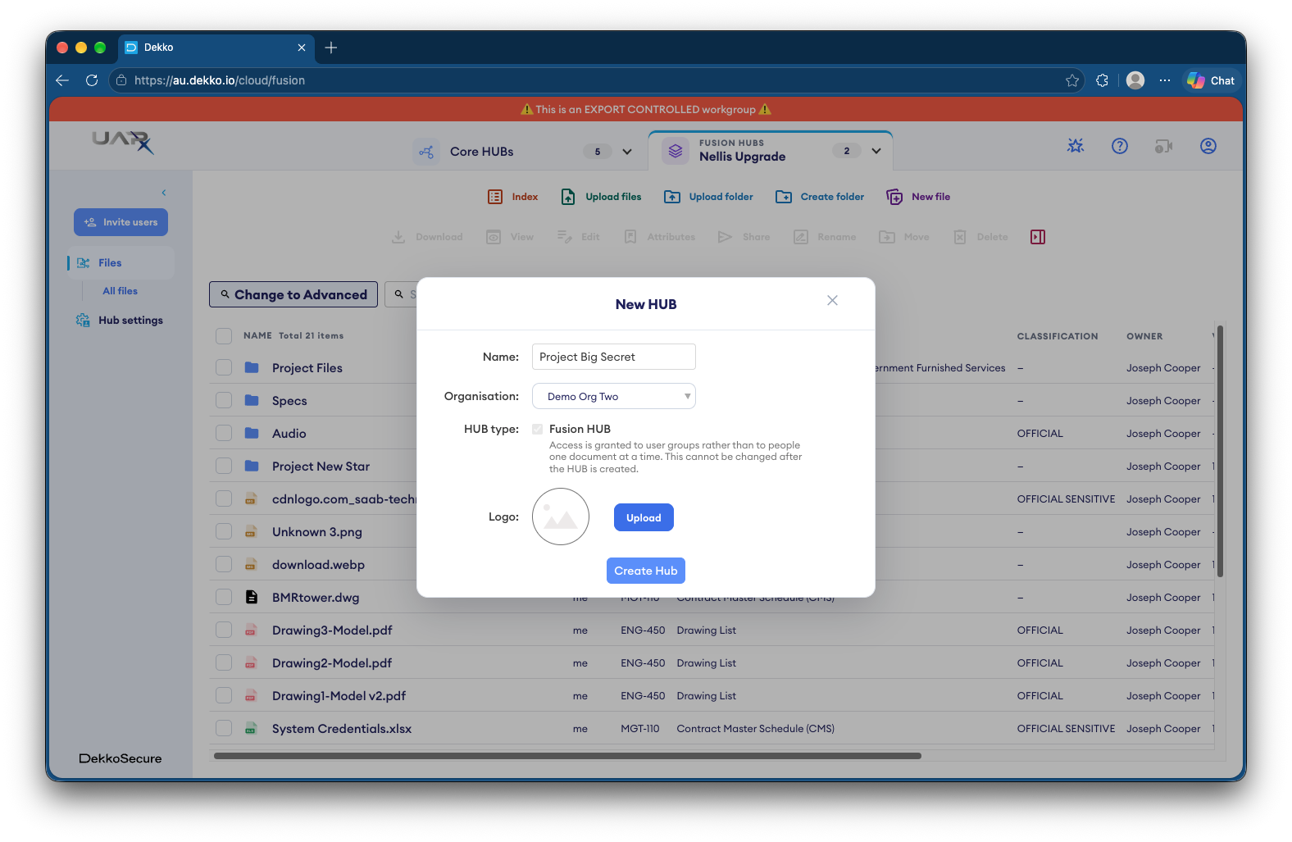Open the Files section in sidebar
Screen dimensions: 1292x842
121,263
